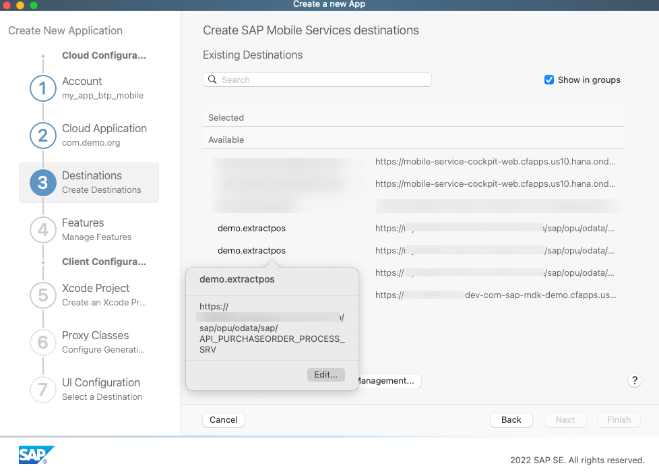Toggle the Show in groups checkbox
The height and width of the screenshot is (474, 659).
[549, 80]
